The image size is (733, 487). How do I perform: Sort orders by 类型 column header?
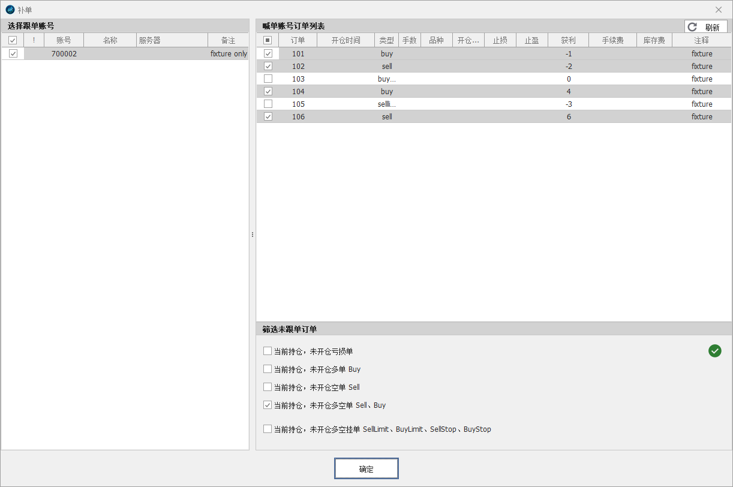(x=387, y=40)
